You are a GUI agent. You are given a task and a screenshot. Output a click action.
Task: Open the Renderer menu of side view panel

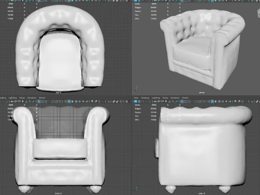(175, 97)
